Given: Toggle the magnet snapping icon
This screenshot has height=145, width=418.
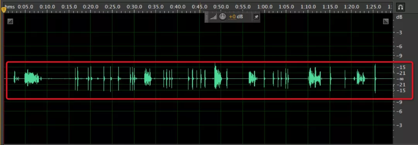Looking at the screenshot, I should coord(400,7).
